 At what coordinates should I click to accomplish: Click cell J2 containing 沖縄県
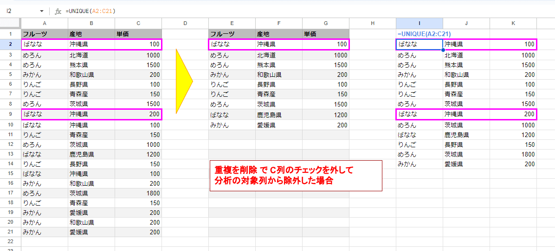coord(466,44)
